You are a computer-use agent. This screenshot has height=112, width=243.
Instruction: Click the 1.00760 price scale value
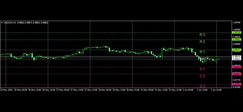pyautogui.click(x=237, y=22)
